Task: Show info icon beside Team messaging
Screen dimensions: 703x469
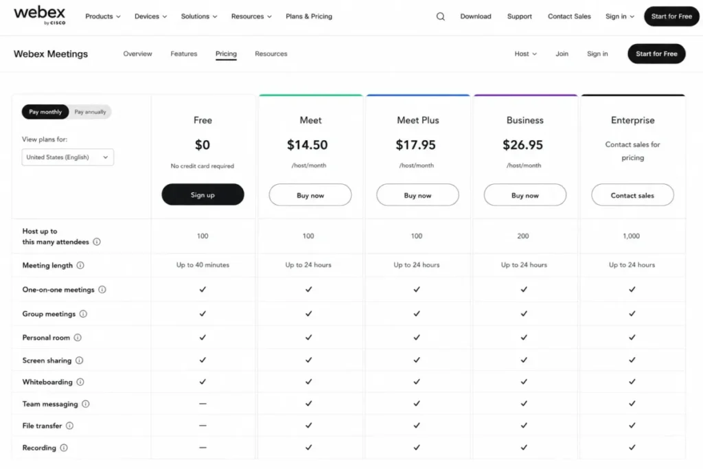Action: 86,404
